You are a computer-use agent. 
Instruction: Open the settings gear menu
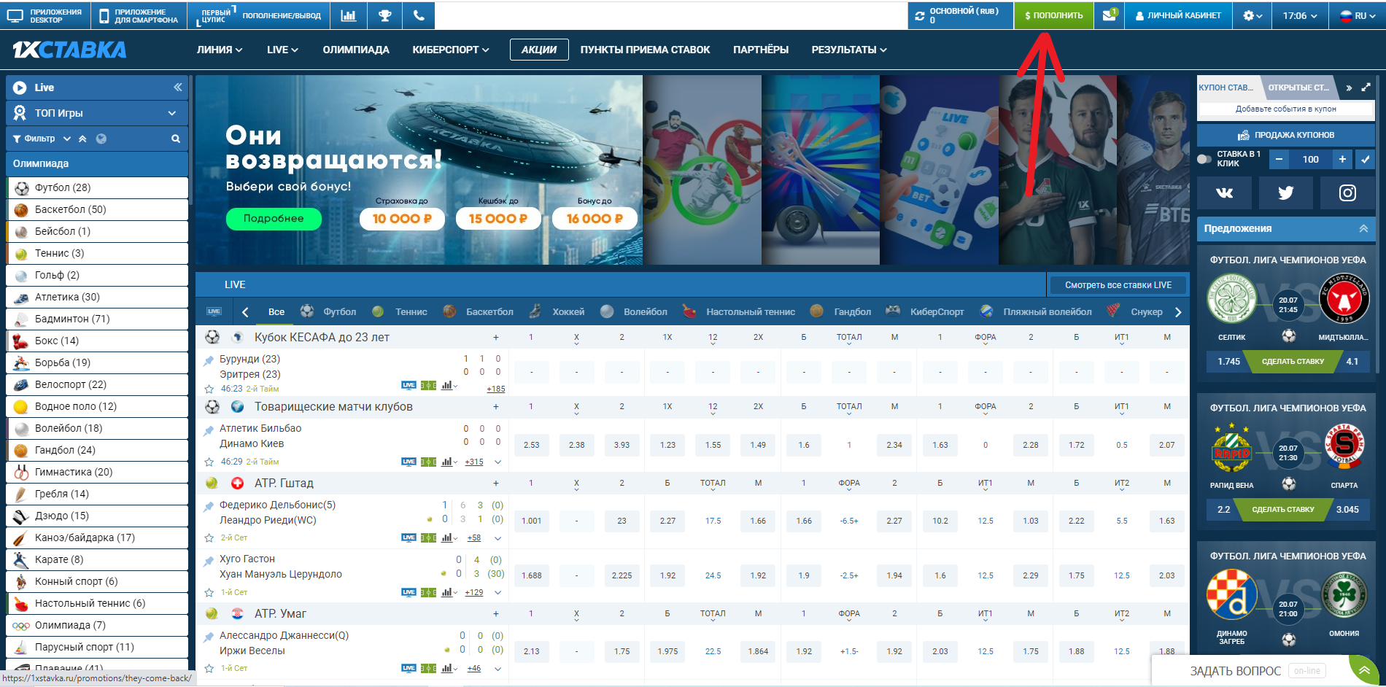point(1253,15)
